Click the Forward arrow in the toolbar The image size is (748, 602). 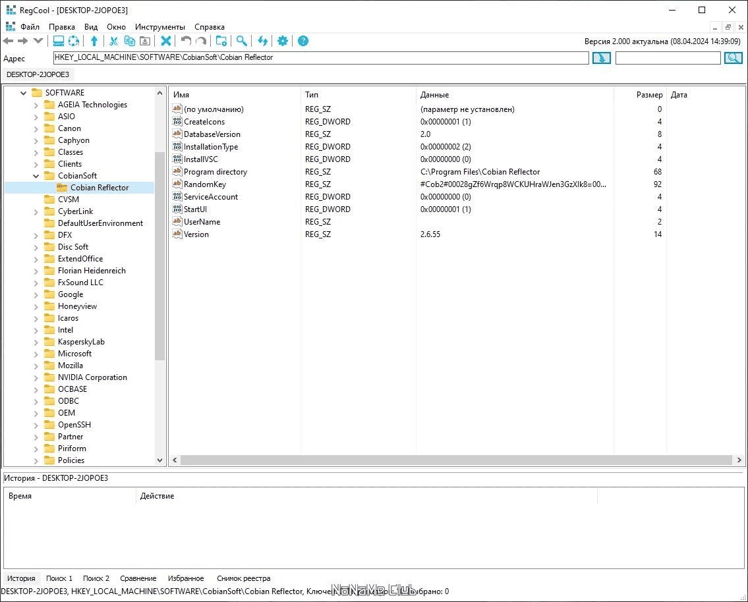tap(22, 41)
